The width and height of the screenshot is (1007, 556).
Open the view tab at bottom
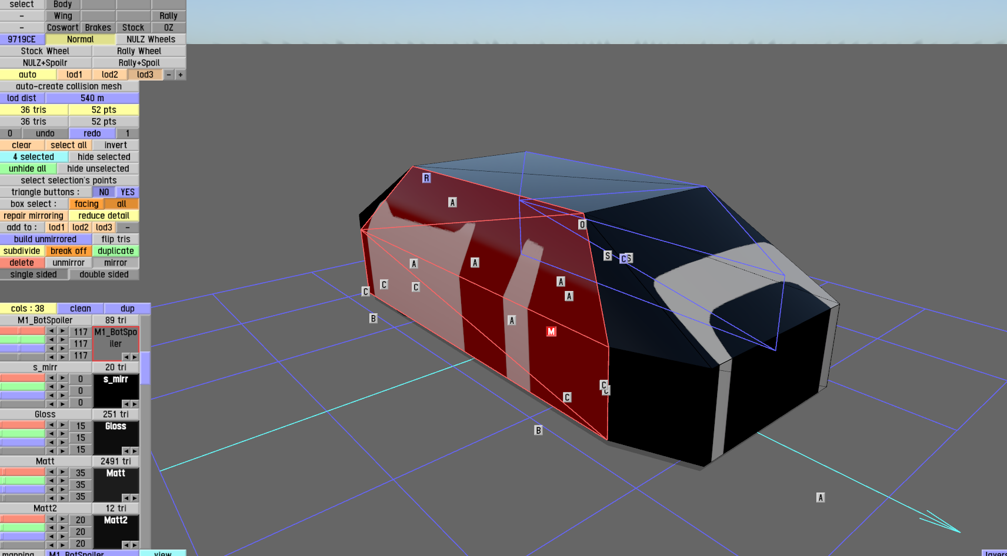163,553
